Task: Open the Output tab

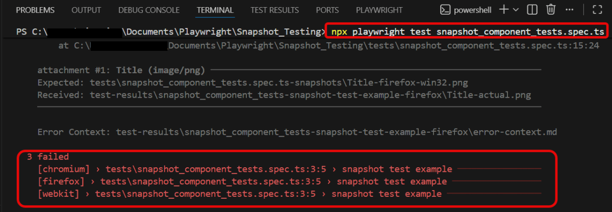Action: pyautogui.click(x=86, y=10)
